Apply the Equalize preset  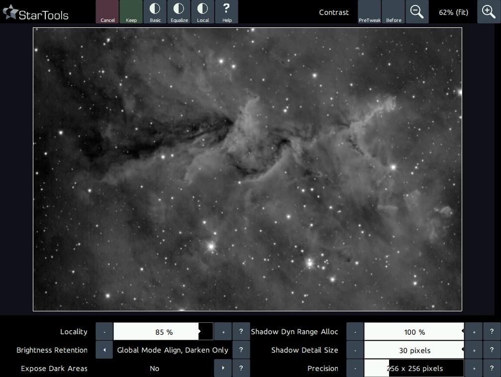click(179, 12)
